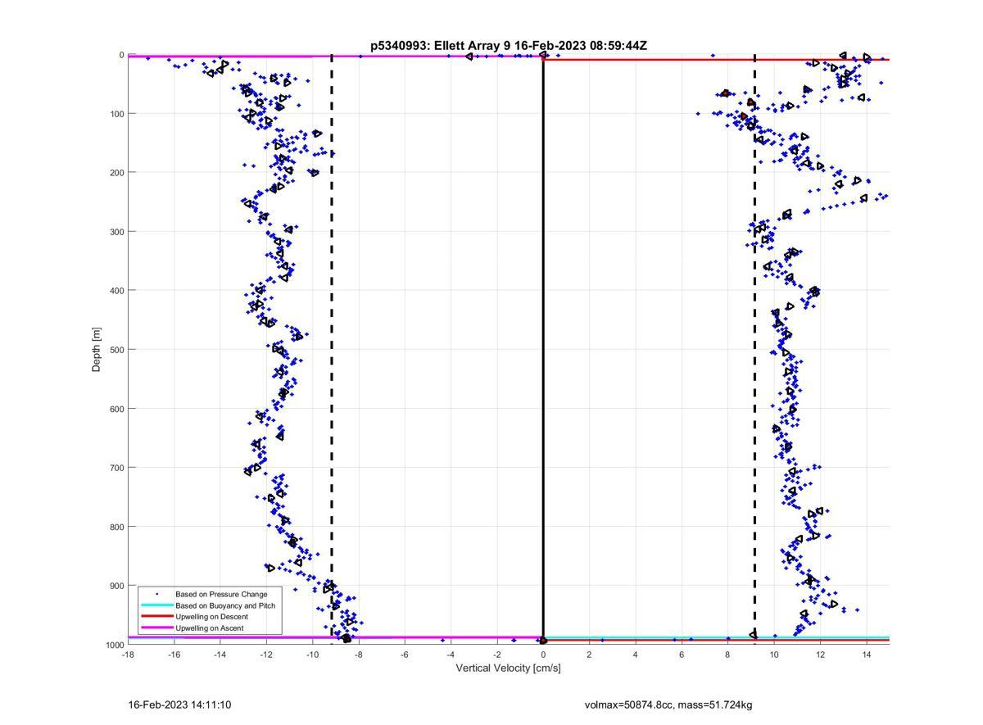Click depth tick label '500'
Screen dimensions: 983x725
pyautogui.click(x=117, y=350)
